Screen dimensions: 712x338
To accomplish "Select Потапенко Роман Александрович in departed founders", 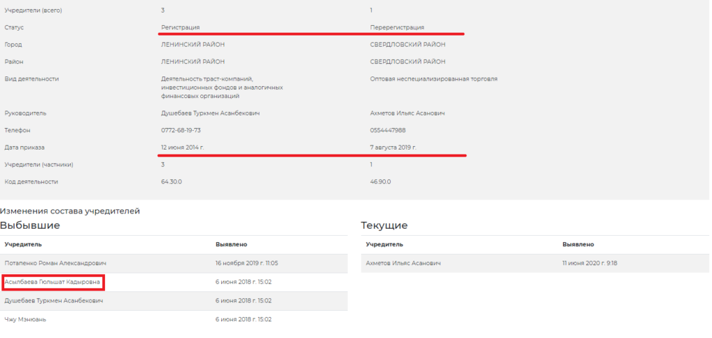I will [x=56, y=264].
